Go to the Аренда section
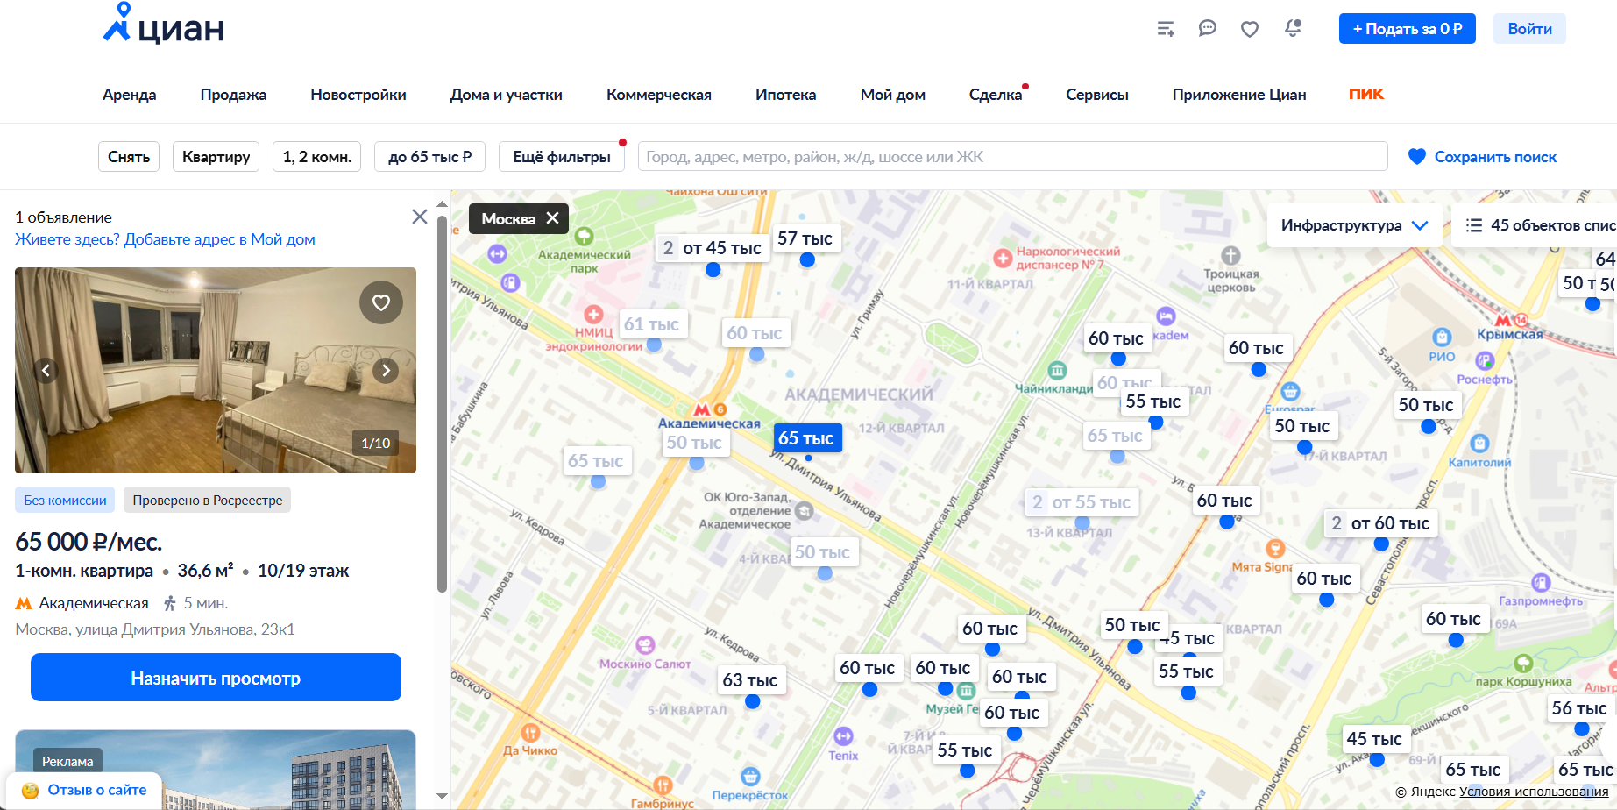Screen dimensions: 1617x810 tap(130, 95)
